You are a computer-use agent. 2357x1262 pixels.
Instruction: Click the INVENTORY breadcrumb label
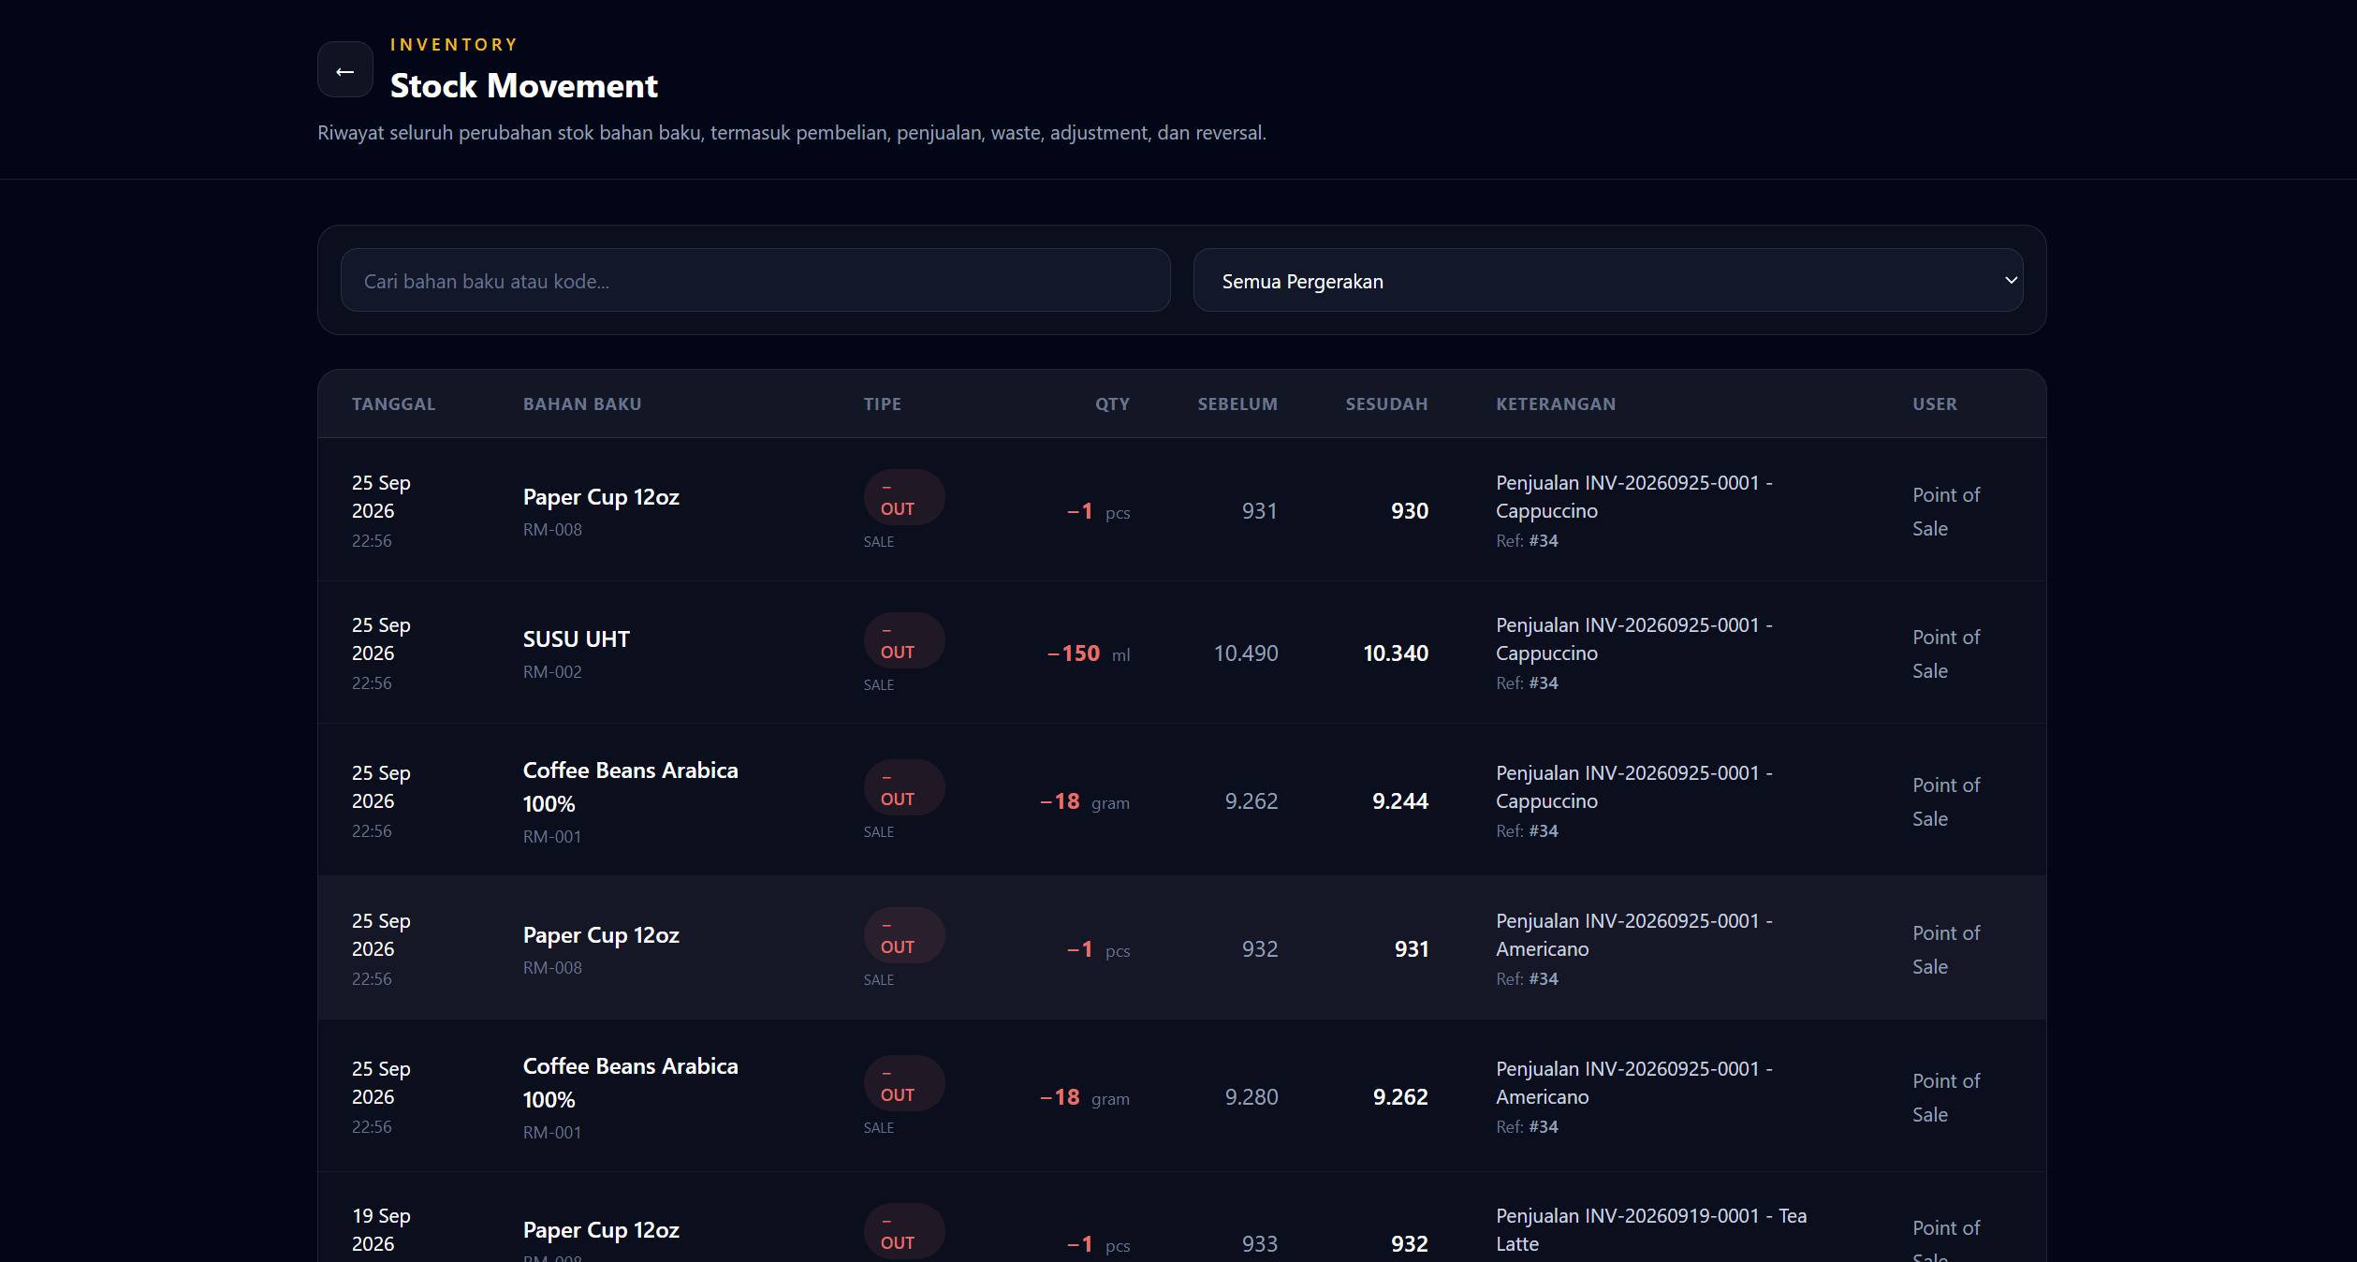(454, 45)
